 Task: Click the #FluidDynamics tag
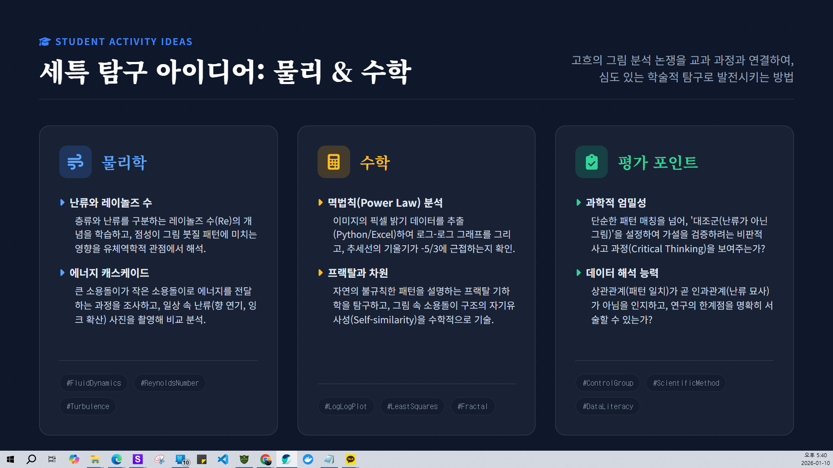[x=94, y=383]
